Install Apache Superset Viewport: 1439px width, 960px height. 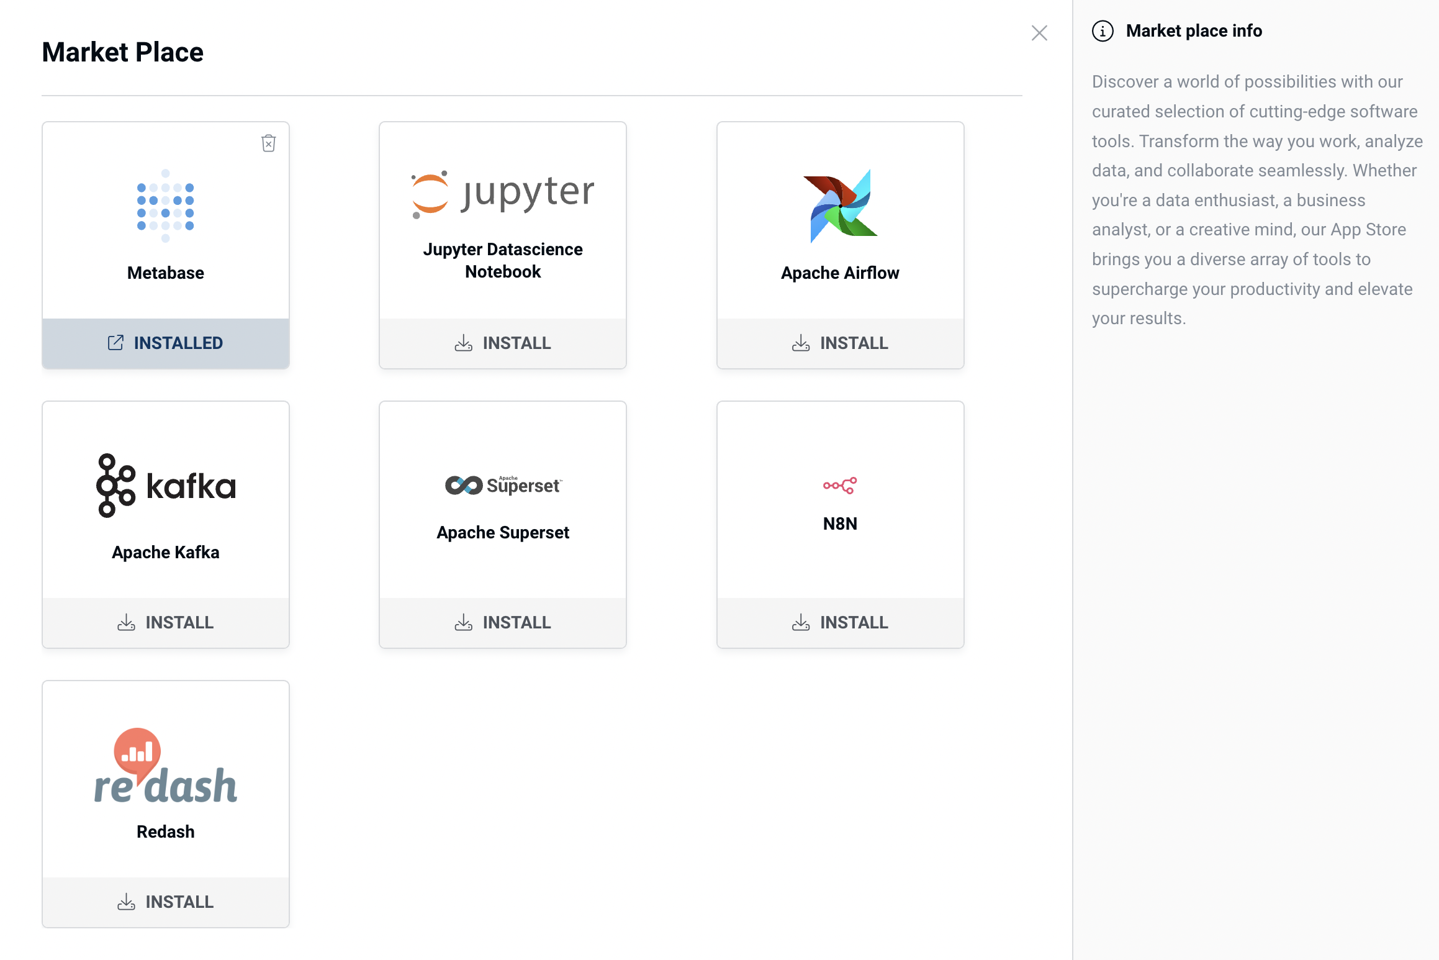coord(503,623)
